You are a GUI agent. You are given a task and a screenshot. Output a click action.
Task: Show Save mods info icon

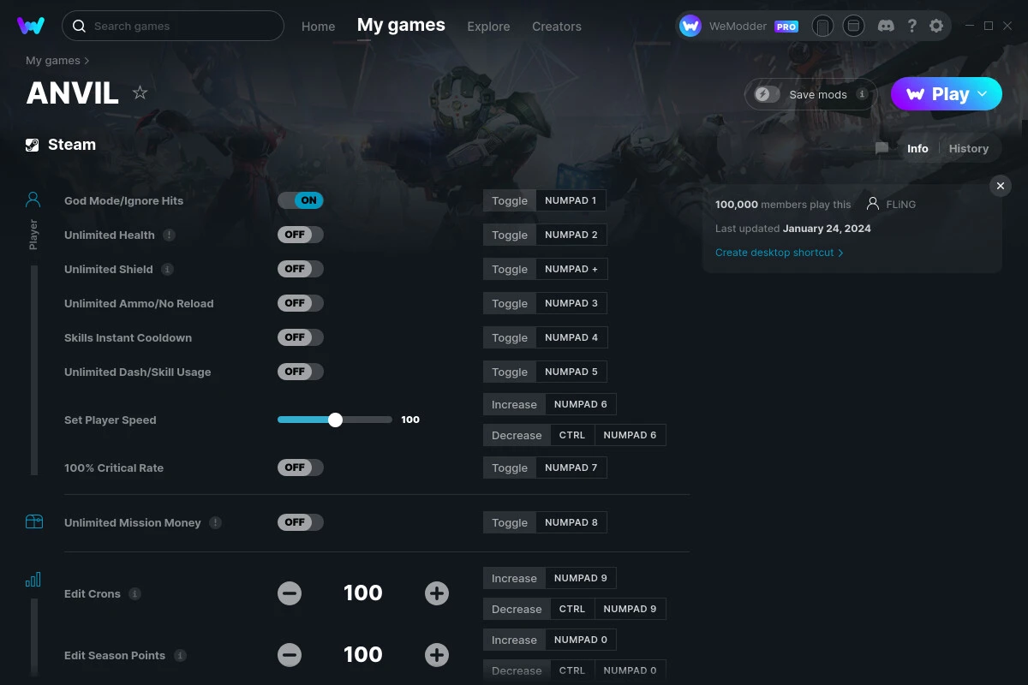(862, 94)
